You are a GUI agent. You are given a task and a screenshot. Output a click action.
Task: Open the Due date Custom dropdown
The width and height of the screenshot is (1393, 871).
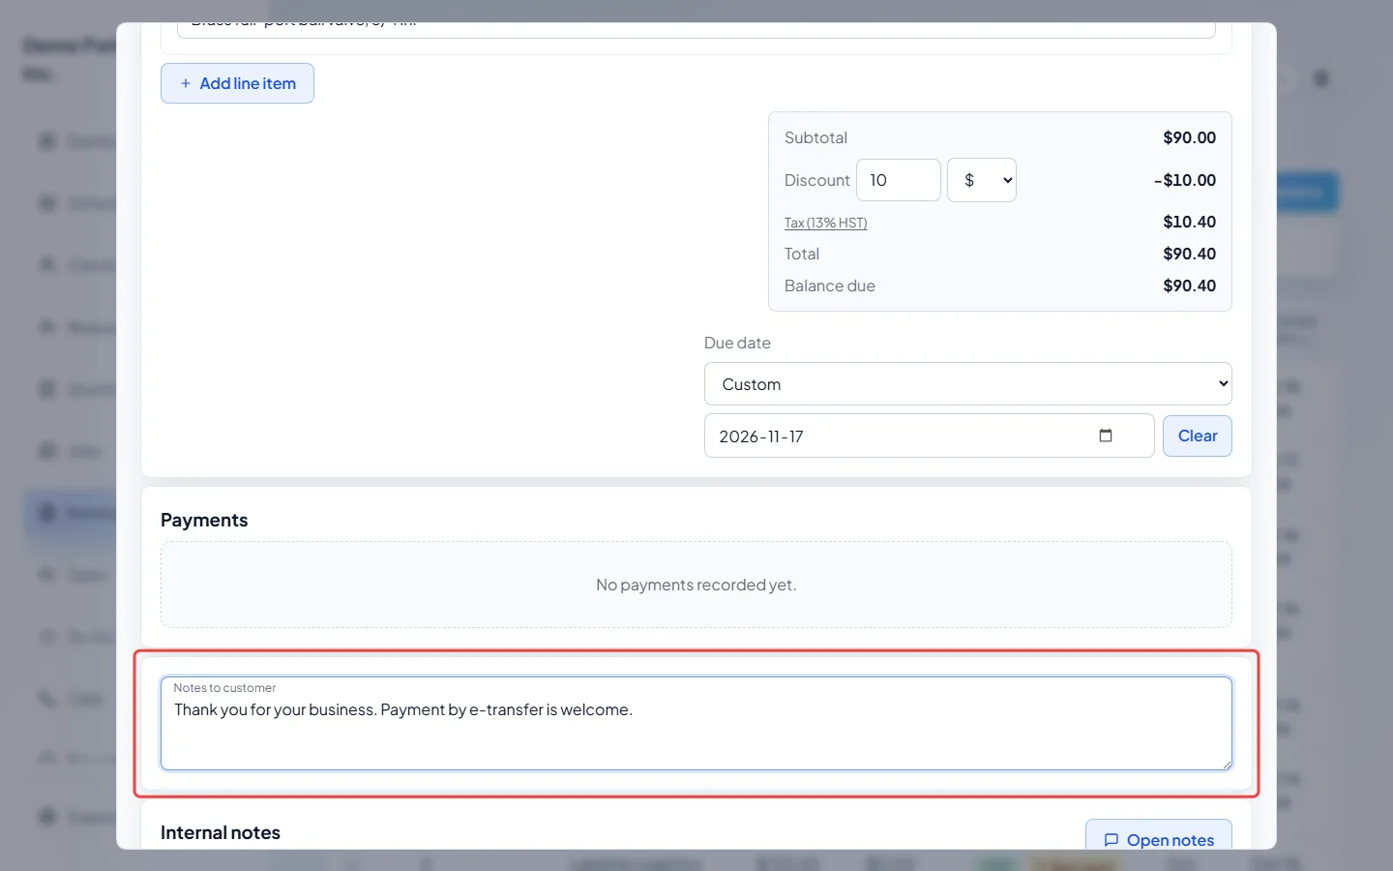coord(967,384)
